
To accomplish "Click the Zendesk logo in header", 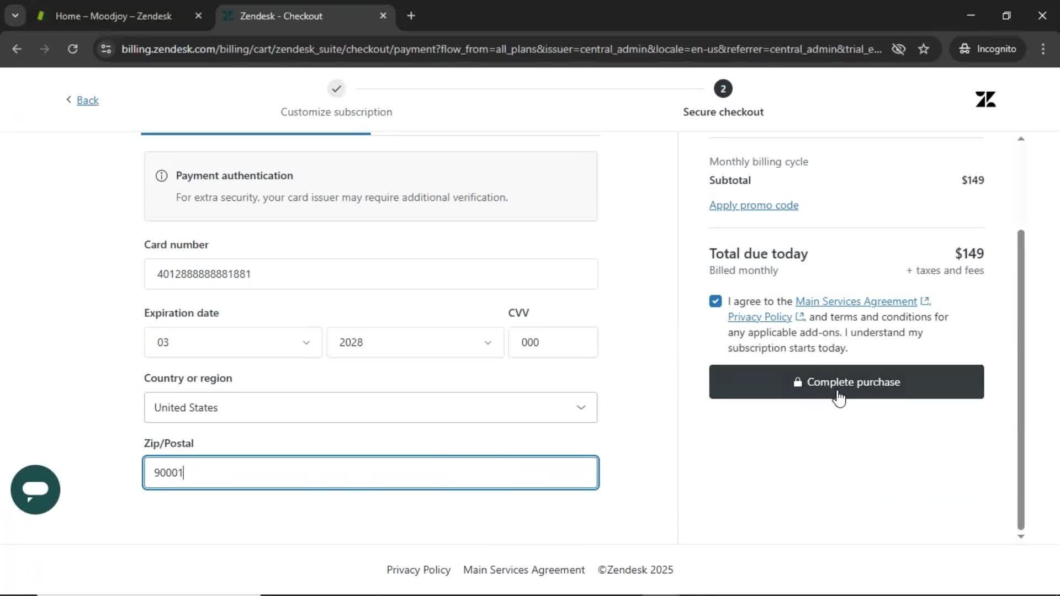I will click(x=985, y=99).
